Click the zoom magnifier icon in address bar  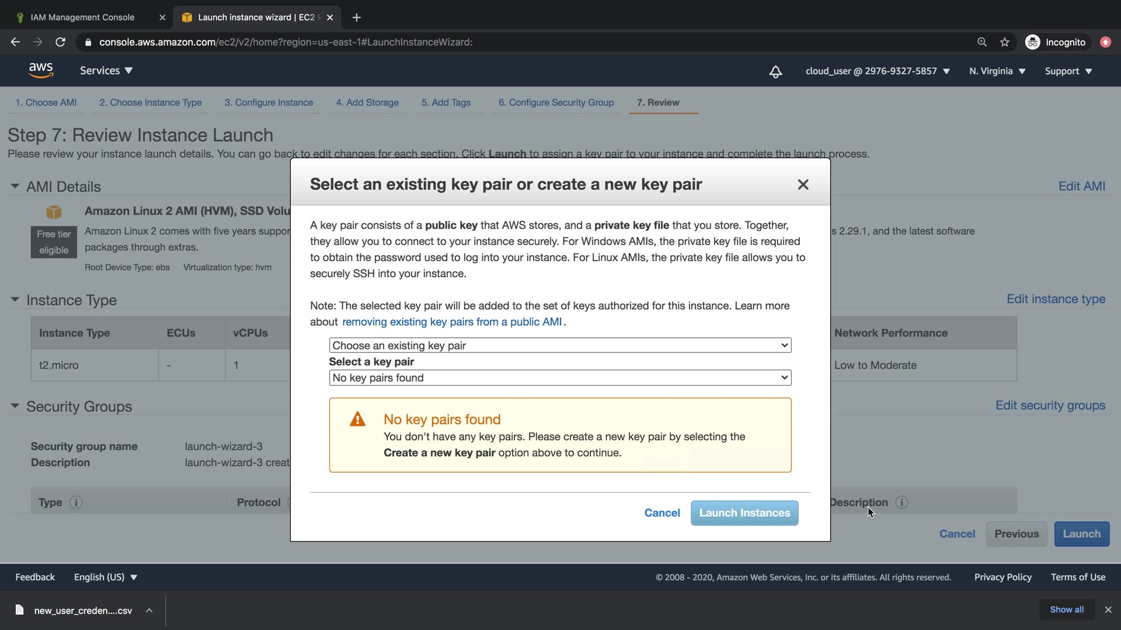click(x=982, y=42)
